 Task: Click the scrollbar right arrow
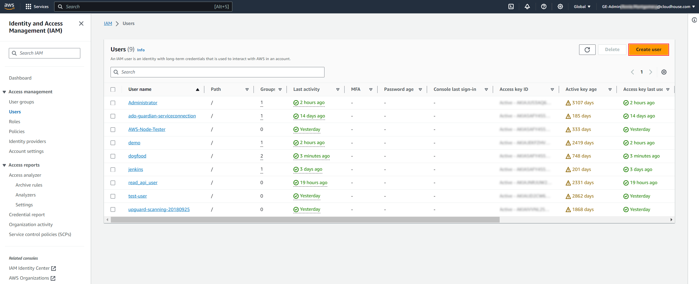pos(671,220)
